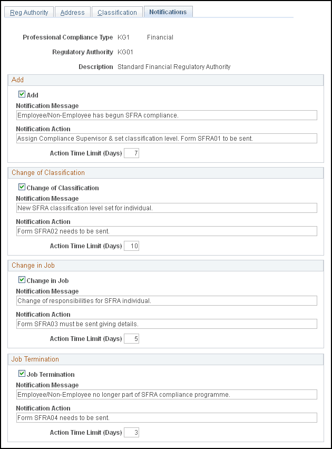This screenshot has height=449, width=332.
Task: Click the message field about change of responsibilities
Action: [x=166, y=300]
